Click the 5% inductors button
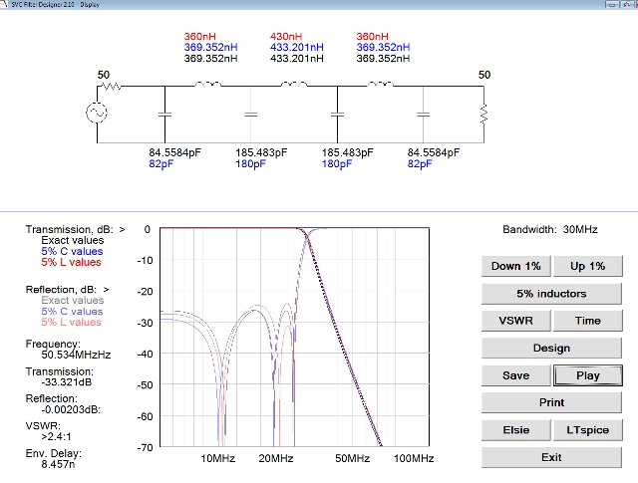Viewport: 638px width, 483px height. click(x=551, y=294)
